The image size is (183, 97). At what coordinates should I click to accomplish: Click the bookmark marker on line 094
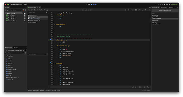(x=50, y=63)
